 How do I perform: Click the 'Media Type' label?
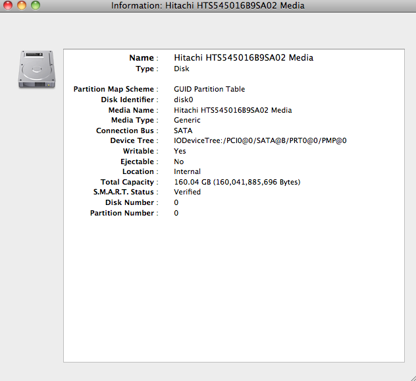click(133, 121)
